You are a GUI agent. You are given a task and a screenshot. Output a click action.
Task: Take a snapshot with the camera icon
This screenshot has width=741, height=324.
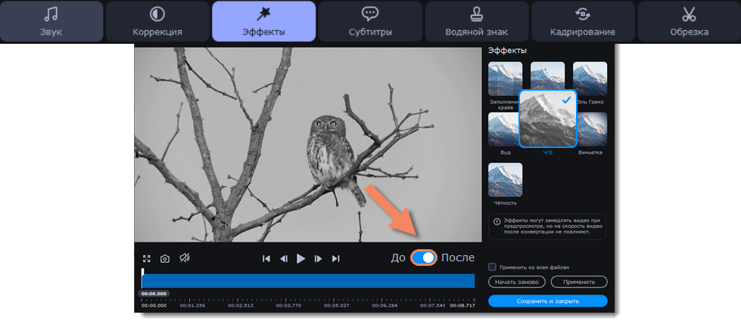(165, 258)
